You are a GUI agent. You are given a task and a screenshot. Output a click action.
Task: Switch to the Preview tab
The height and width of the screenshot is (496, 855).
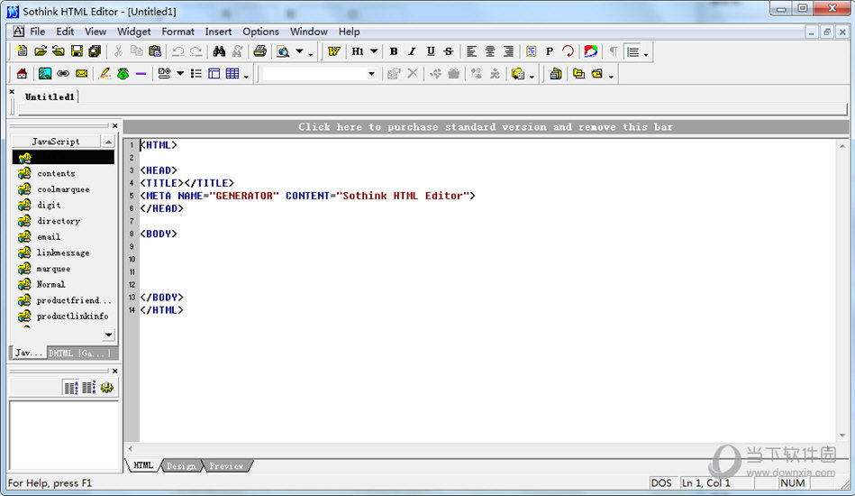click(x=226, y=466)
